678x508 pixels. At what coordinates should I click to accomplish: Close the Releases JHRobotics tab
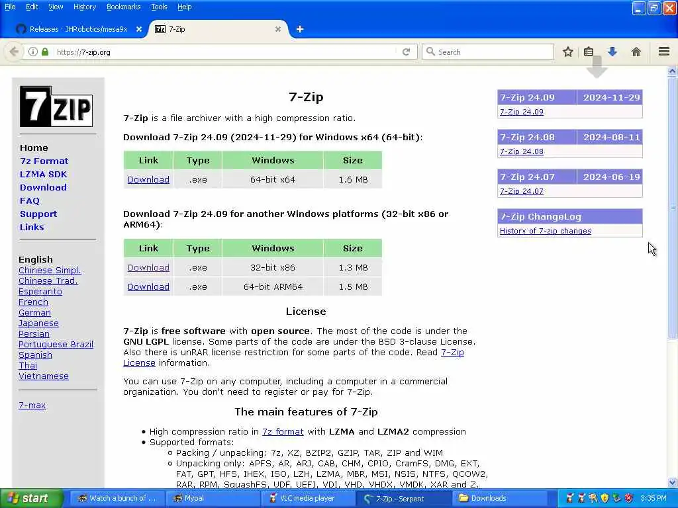coord(139,29)
